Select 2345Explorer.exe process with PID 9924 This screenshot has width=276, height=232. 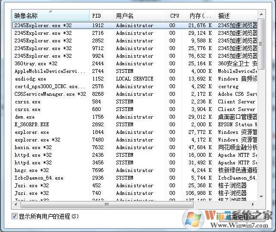point(134,56)
